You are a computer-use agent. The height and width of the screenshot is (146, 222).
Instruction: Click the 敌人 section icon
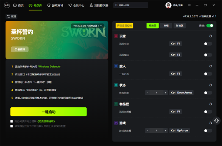[x=116, y=66]
